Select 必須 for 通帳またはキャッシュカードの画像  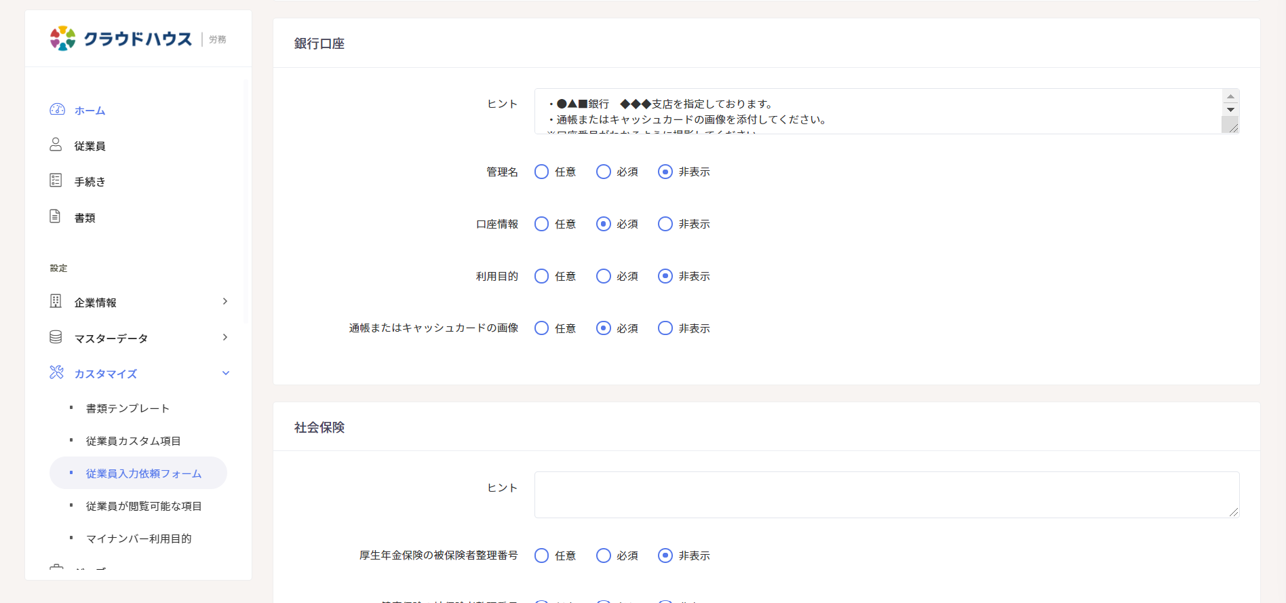pos(604,328)
